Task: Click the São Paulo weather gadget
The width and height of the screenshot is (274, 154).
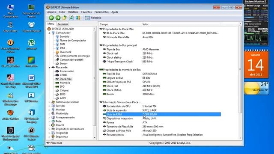Action: click(256, 88)
